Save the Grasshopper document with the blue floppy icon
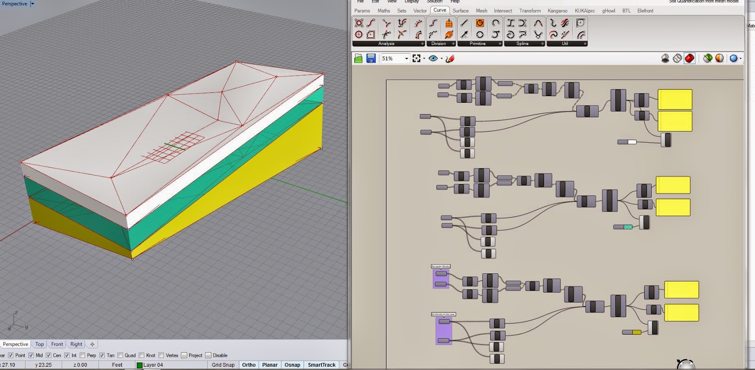755x370 pixels. tap(371, 58)
